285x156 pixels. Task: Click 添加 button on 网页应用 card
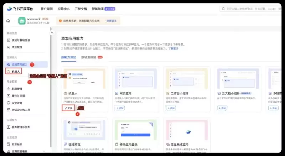pos(120,108)
